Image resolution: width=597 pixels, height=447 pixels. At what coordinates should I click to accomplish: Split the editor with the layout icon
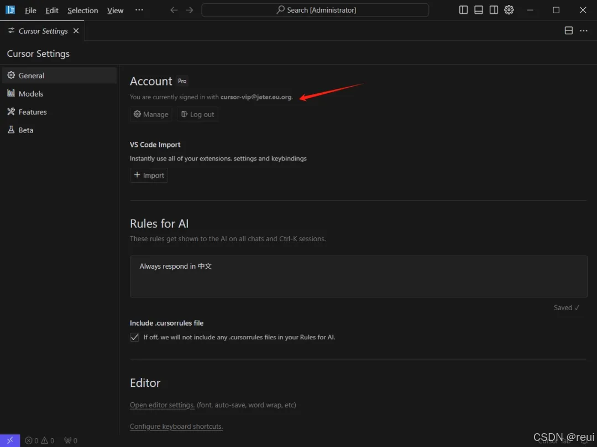coord(568,30)
